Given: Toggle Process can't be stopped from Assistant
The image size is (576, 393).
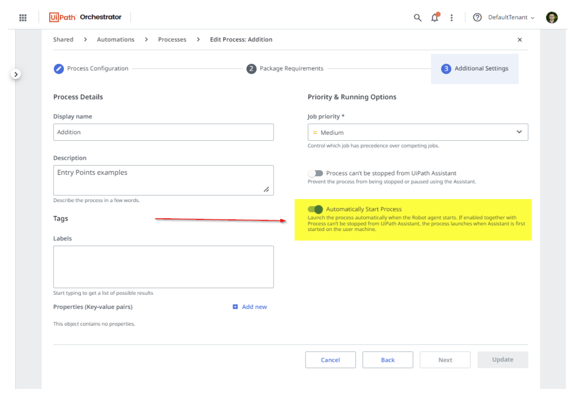Looking at the screenshot, I should click(315, 173).
